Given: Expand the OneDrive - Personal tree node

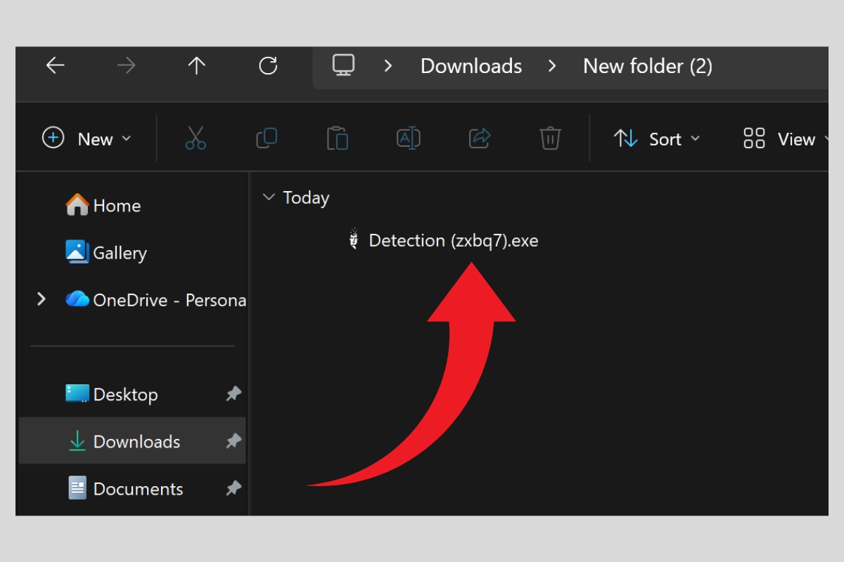Looking at the screenshot, I should click(41, 300).
